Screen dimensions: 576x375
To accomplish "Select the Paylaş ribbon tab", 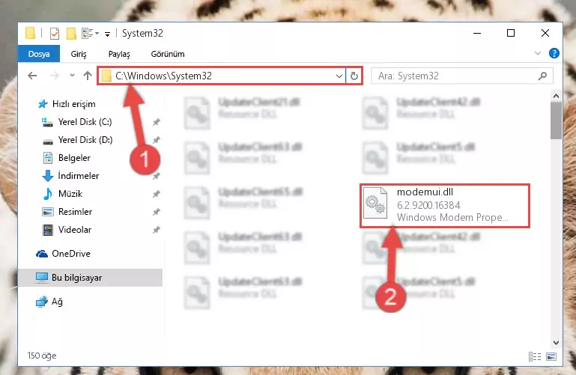I will 119,54.
